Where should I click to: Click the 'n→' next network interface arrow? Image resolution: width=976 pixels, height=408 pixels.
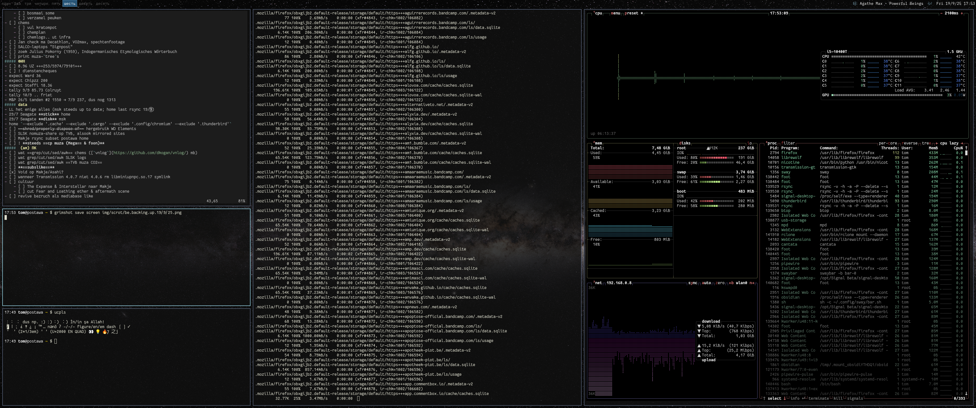(752, 283)
